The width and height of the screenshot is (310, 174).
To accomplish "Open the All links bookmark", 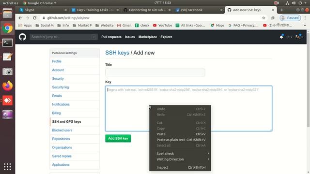I will [190, 25].
